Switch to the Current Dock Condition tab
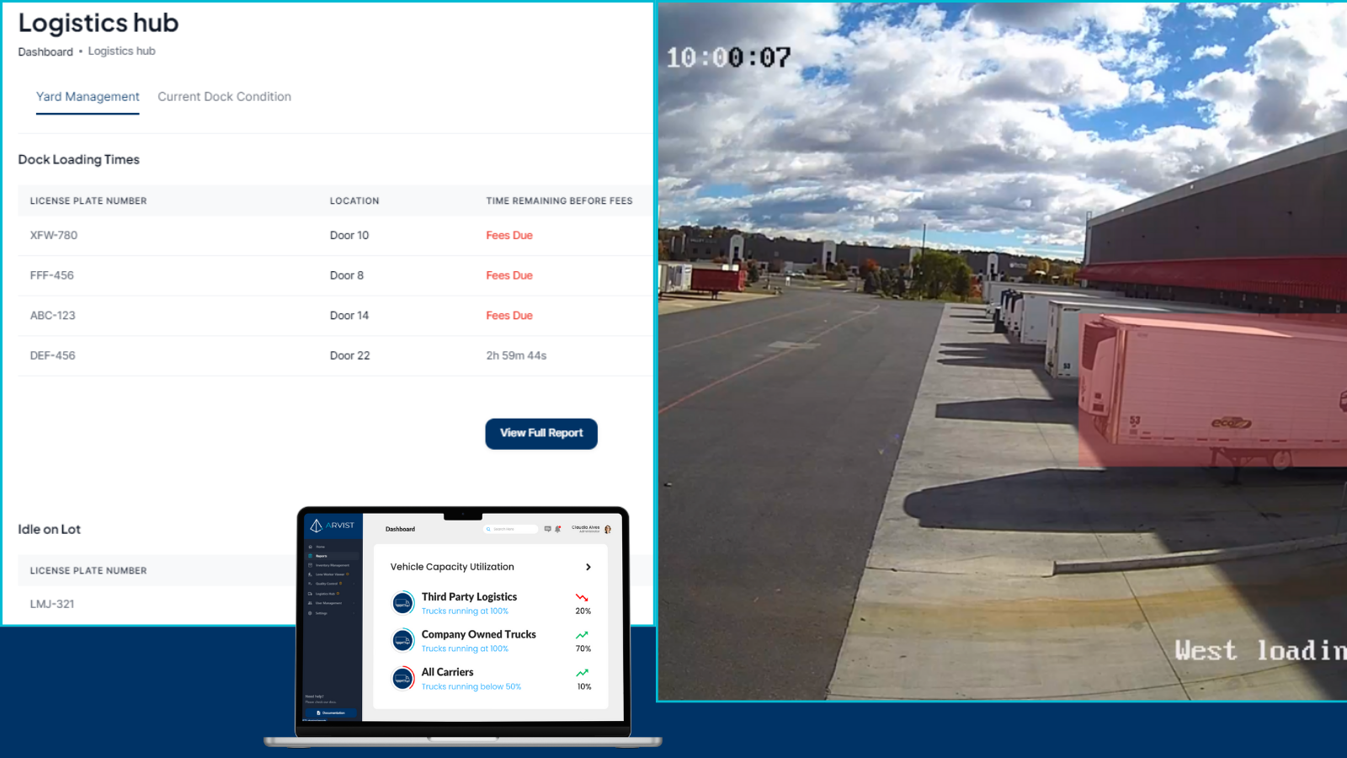 224,96
